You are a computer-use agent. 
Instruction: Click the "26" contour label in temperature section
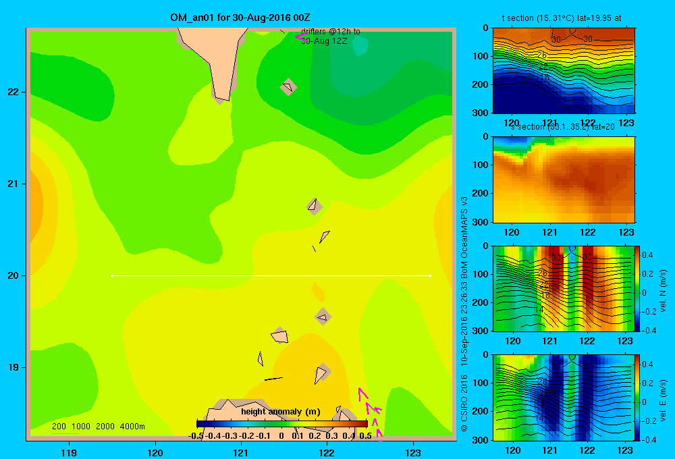pos(542,55)
